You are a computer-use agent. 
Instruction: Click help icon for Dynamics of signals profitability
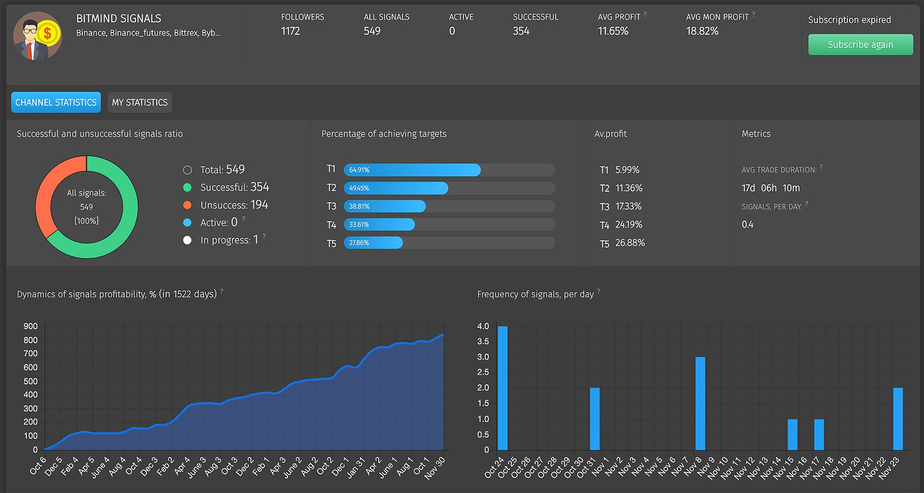coord(222,291)
